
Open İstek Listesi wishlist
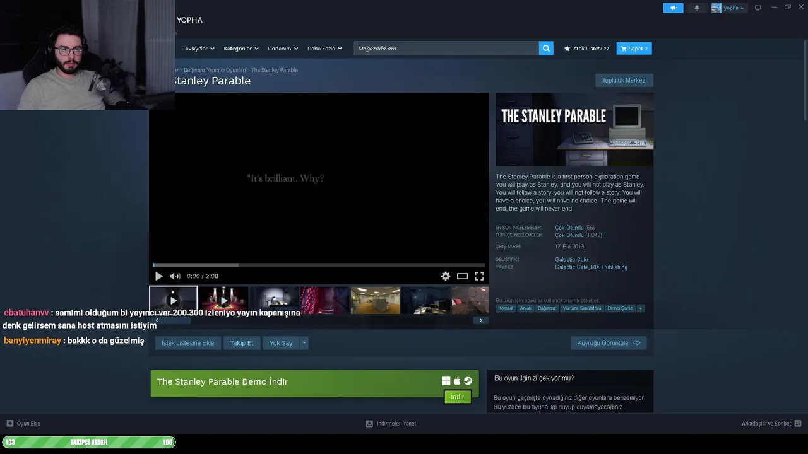coord(586,49)
